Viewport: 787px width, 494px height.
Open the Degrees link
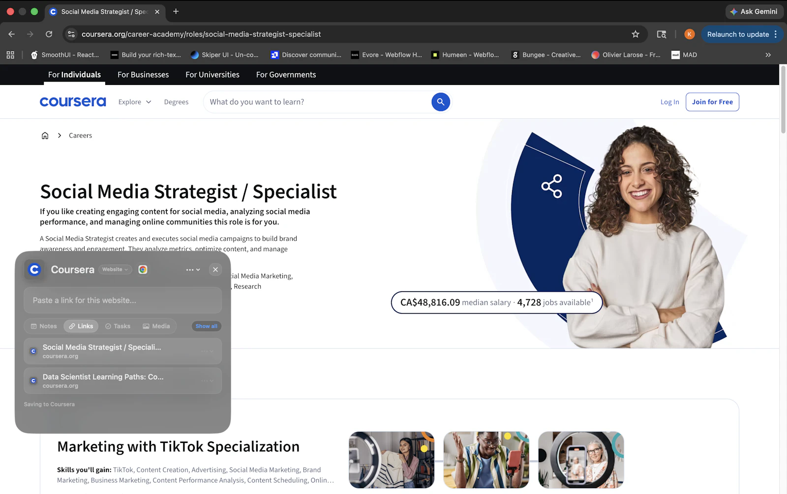pos(176,102)
